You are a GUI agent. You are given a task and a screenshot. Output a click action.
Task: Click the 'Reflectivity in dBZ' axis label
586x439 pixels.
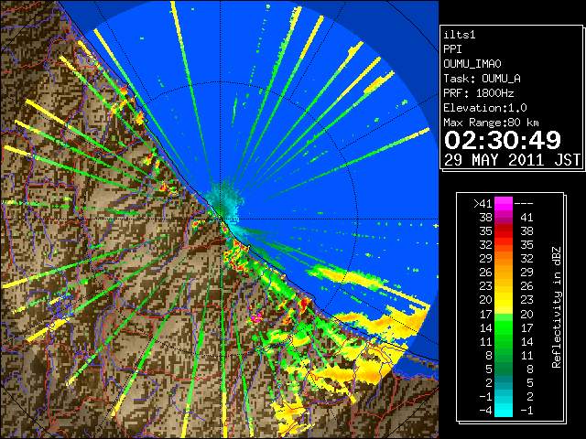point(556,307)
